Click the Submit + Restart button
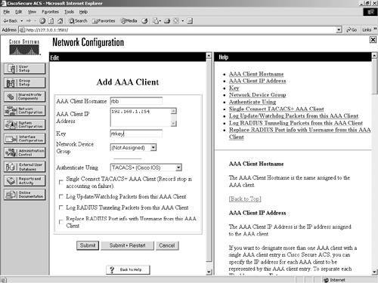The width and height of the screenshot is (378, 283). click(127, 245)
